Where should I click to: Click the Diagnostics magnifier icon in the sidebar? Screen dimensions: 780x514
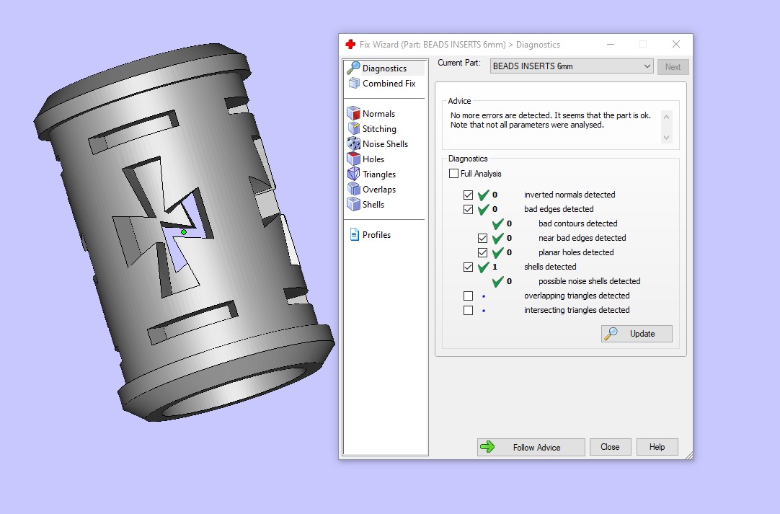[354, 68]
